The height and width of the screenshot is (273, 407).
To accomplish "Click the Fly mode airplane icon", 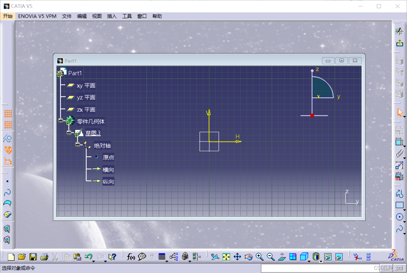I will click(x=215, y=257).
